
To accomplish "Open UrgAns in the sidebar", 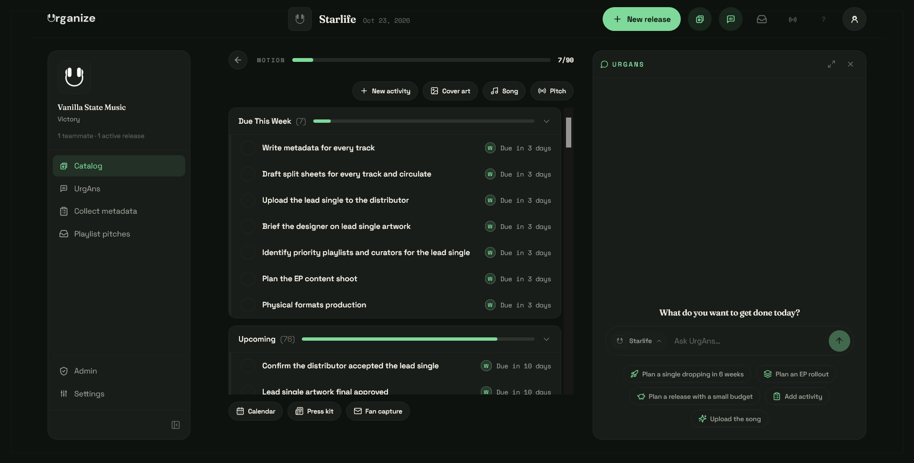I will 119,188.
